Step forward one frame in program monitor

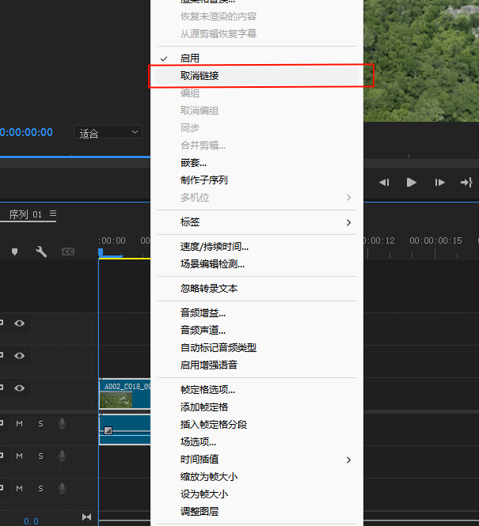point(439,183)
